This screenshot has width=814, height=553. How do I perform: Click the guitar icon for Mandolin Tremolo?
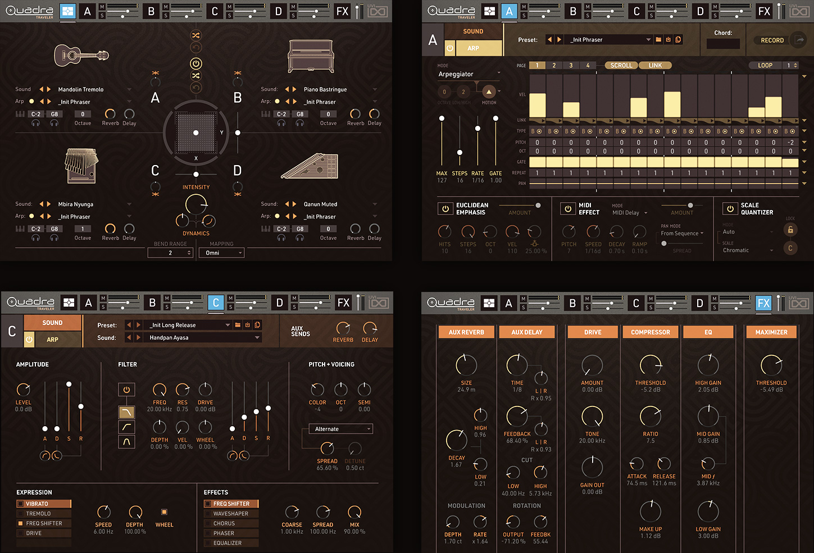point(81,55)
